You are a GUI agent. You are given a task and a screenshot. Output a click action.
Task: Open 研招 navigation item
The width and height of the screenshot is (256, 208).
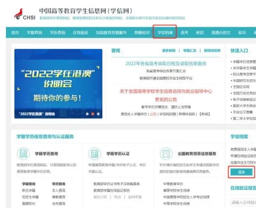(x=200, y=33)
